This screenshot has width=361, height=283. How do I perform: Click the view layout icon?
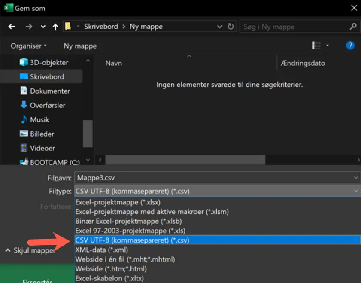[317, 46]
